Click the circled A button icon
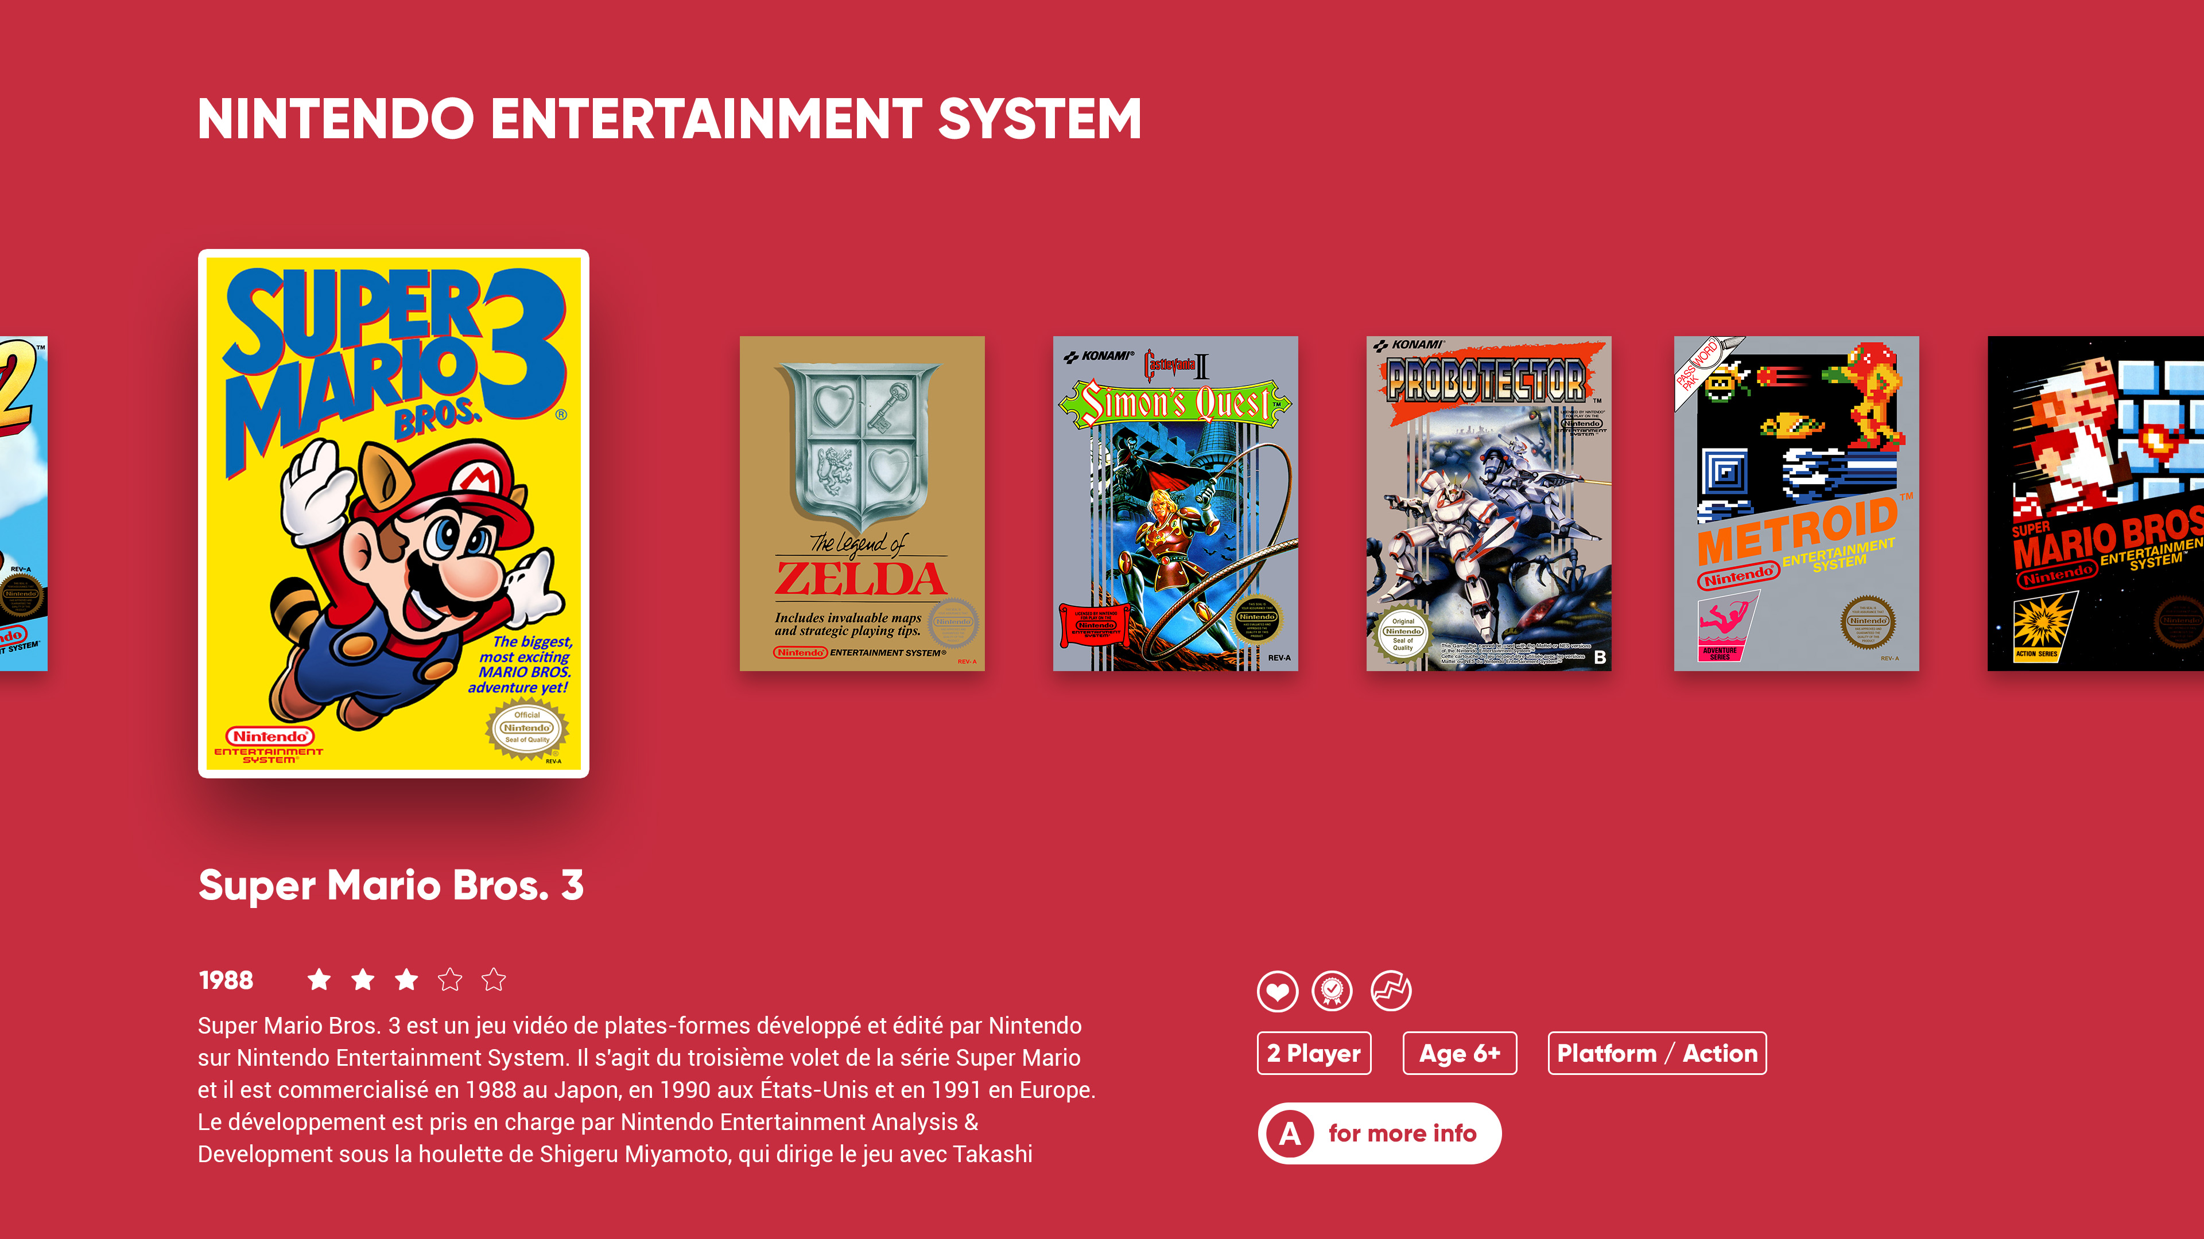The image size is (2204, 1239). [x=1290, y=1134]
